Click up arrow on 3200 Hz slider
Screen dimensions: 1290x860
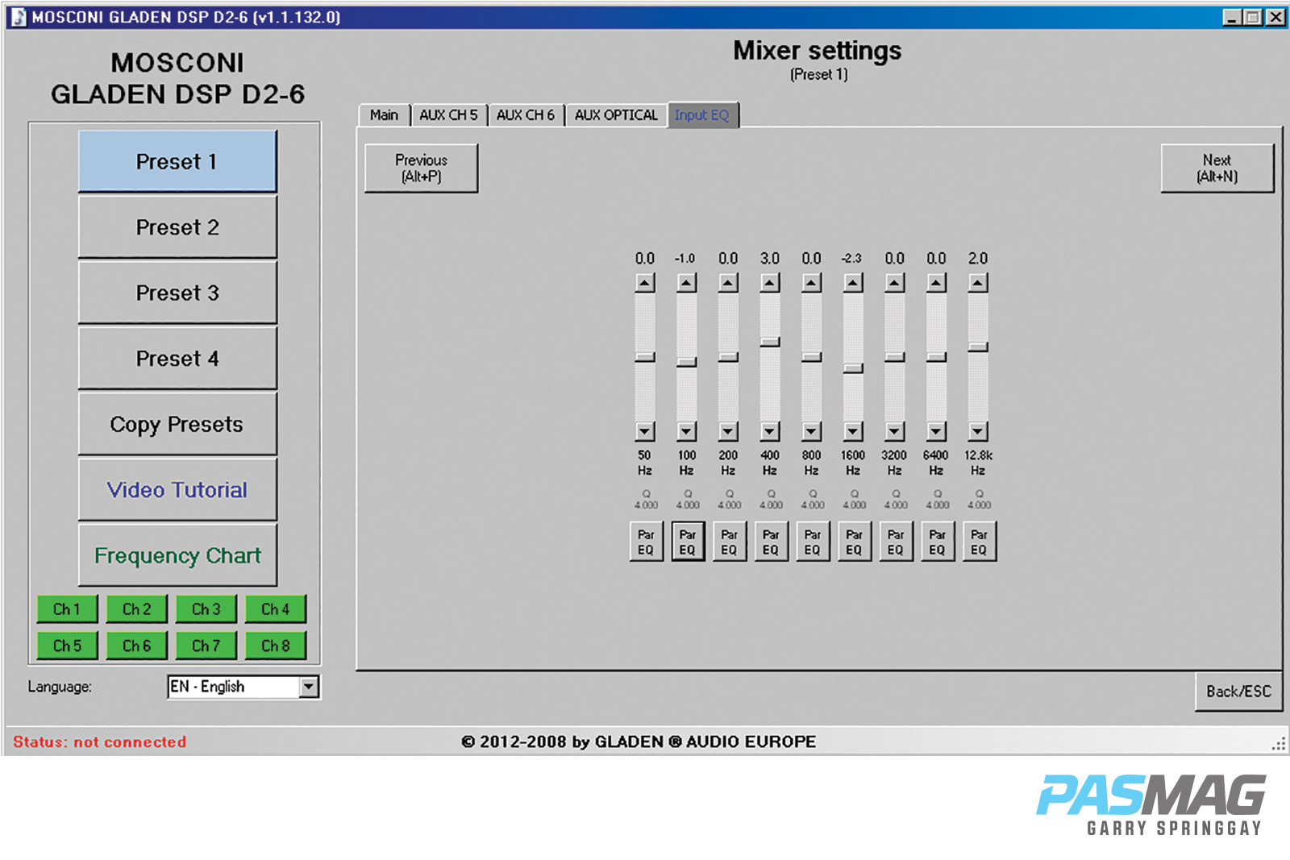895,283
